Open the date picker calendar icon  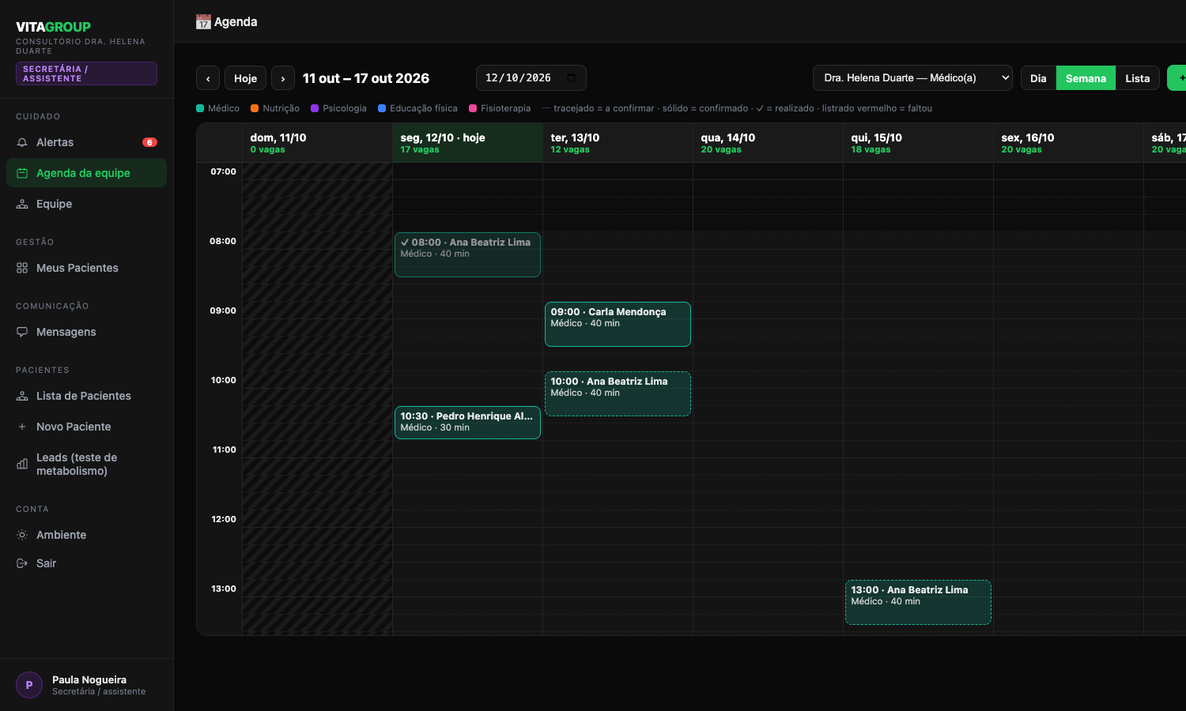(572, 78)
